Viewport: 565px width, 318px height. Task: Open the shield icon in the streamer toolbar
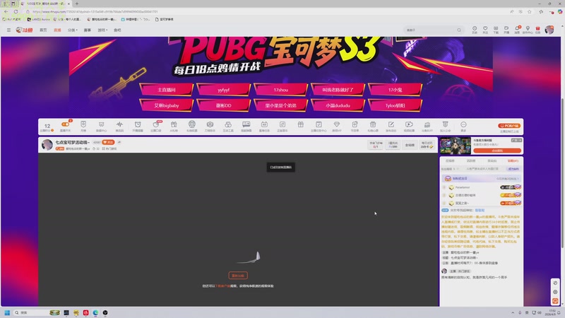click(83, 126)
